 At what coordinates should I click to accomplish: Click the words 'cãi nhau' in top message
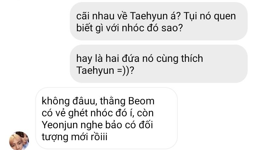click(x=95, y=16)
